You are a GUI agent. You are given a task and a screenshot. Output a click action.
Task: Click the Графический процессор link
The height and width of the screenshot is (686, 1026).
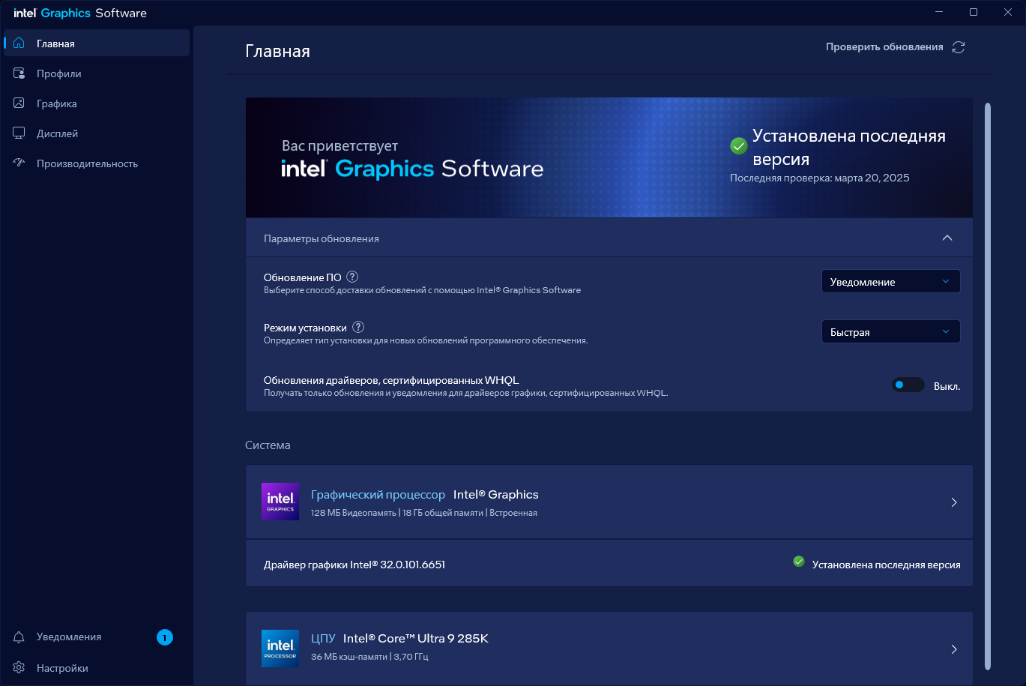pos(378,495)
